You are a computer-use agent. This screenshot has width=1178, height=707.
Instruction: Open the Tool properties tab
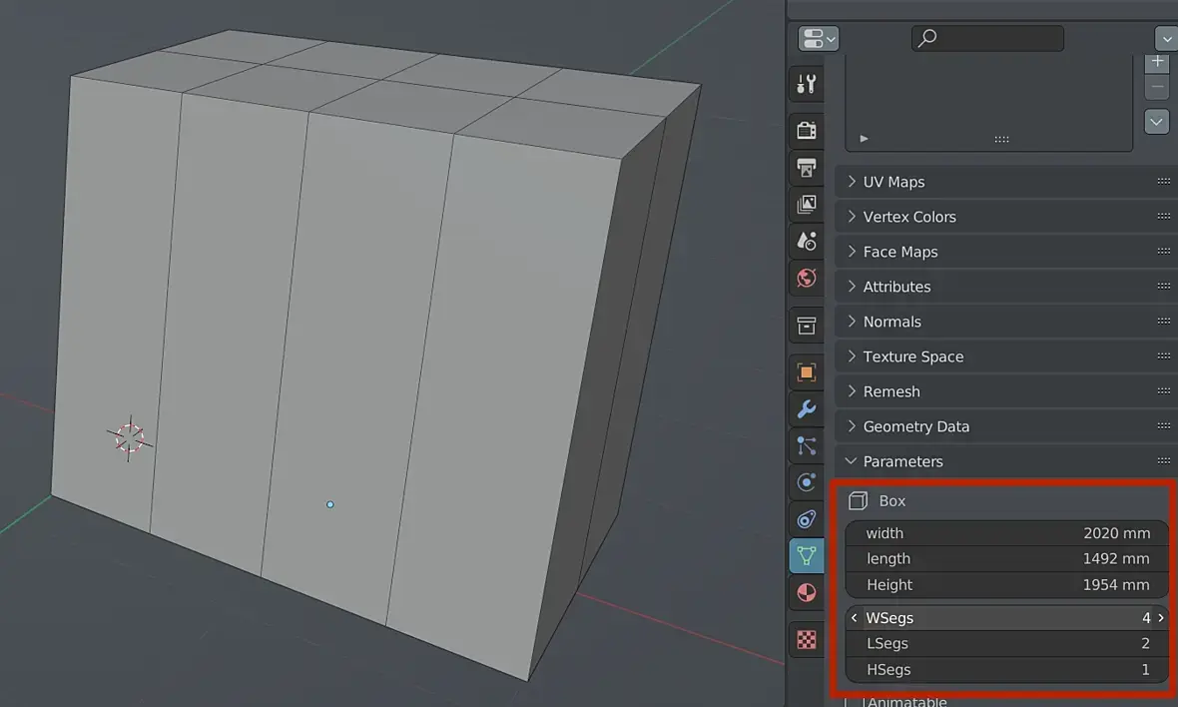806,84
